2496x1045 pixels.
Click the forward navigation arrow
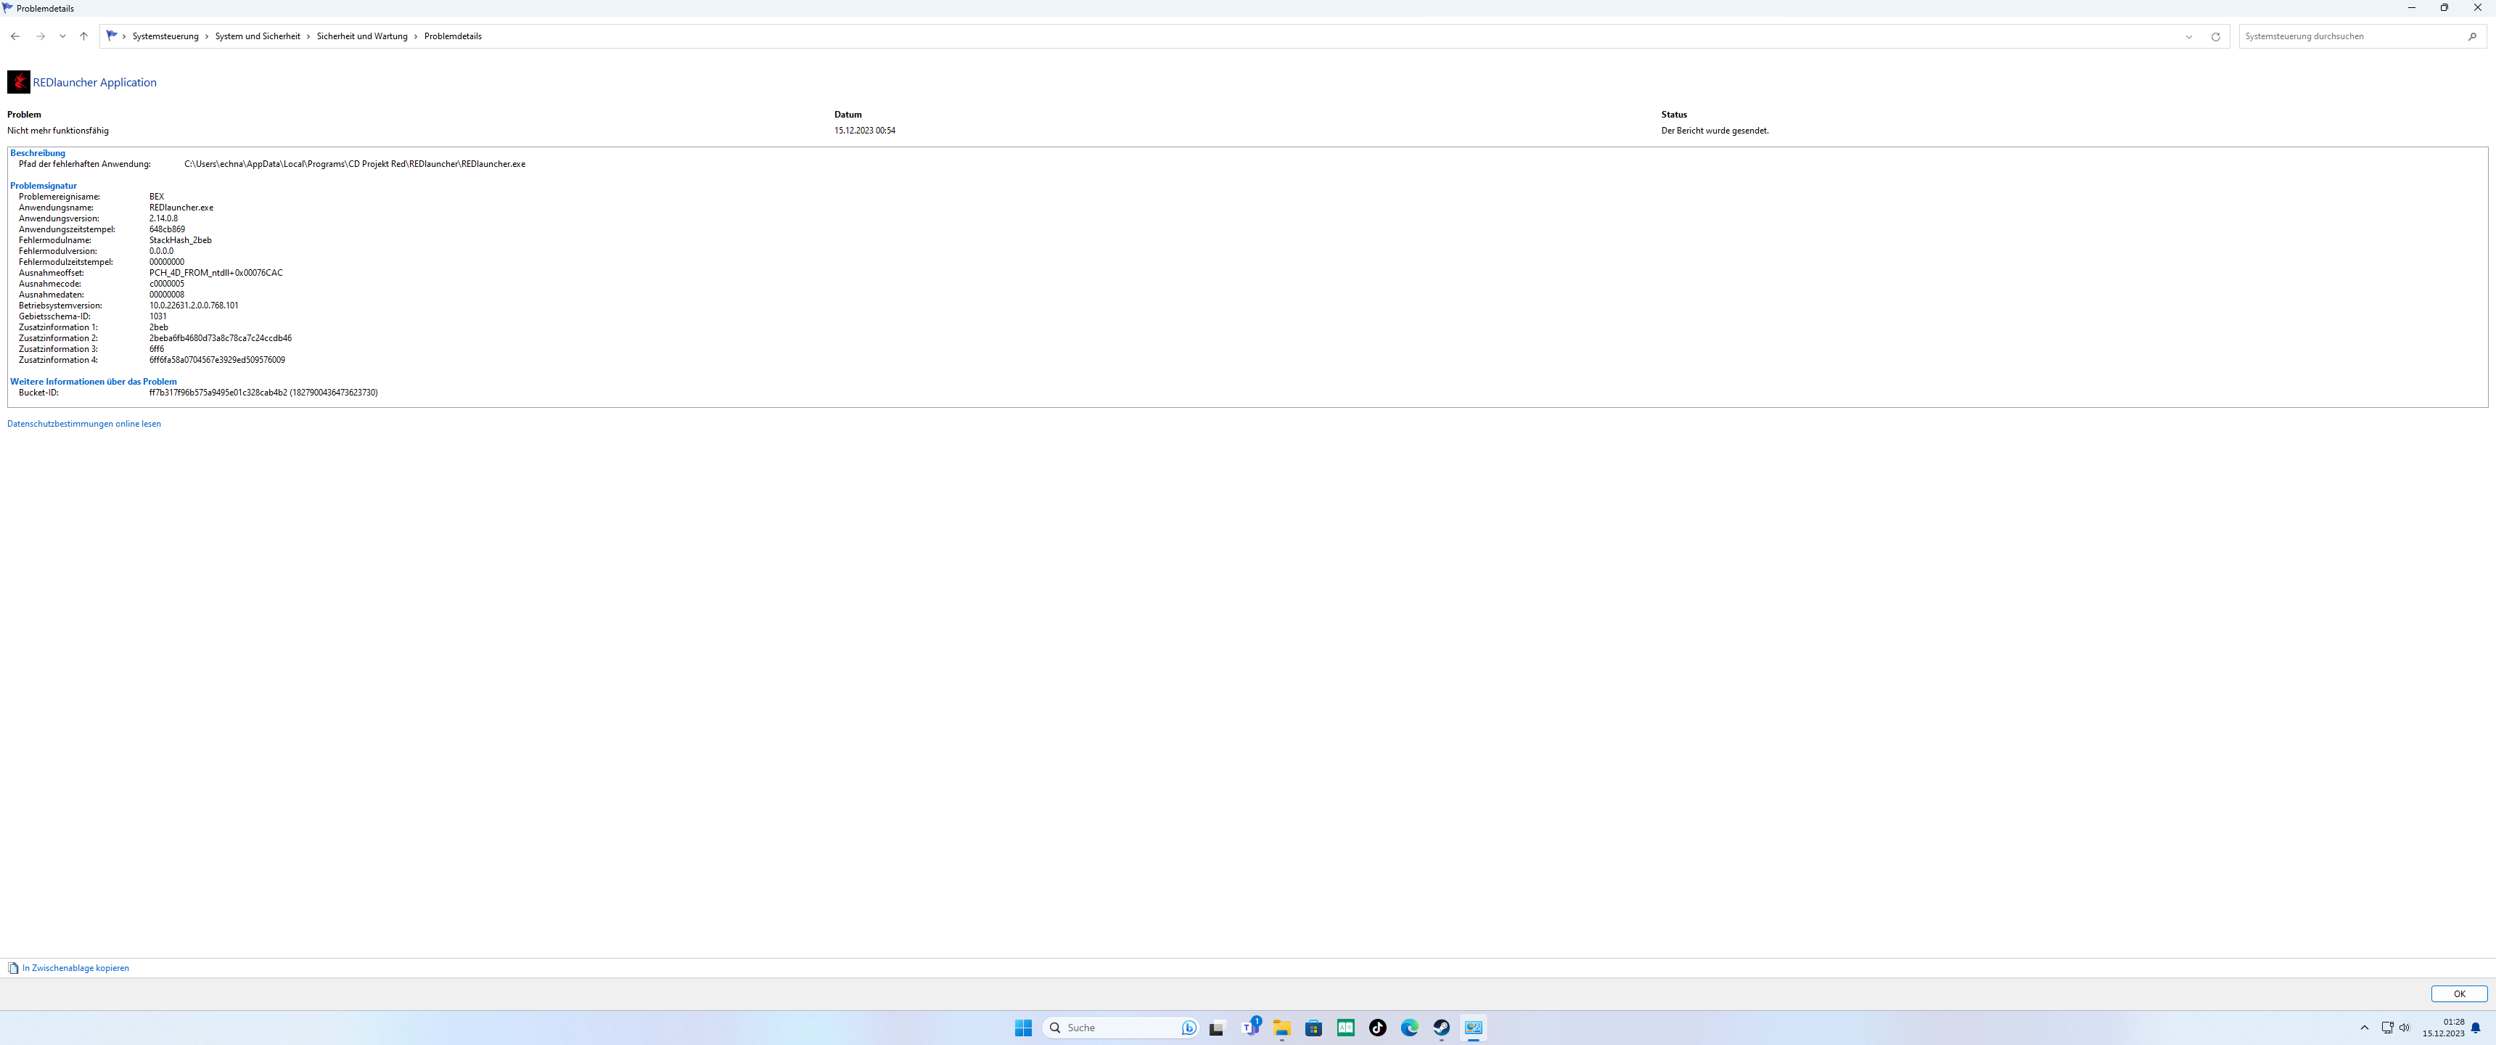(x=40, y=37)
